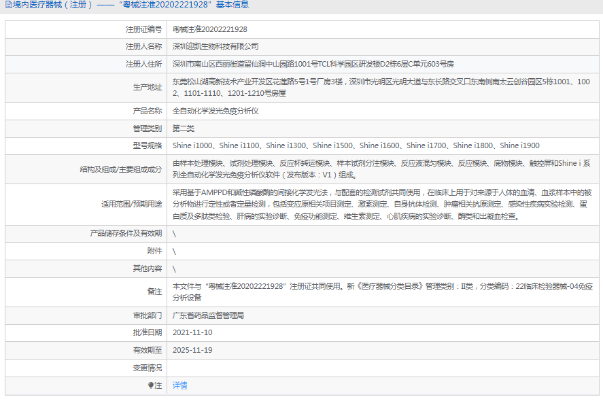Viewport: 603px width, 401px height.
Task: Click the 管理类别 value 第二类
Action: [186, 128]
